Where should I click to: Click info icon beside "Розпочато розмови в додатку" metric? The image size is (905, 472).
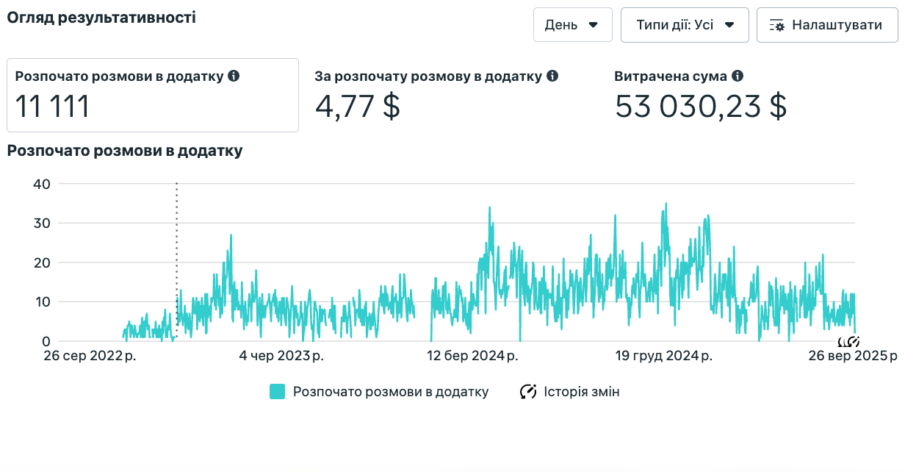click(234, 76)
